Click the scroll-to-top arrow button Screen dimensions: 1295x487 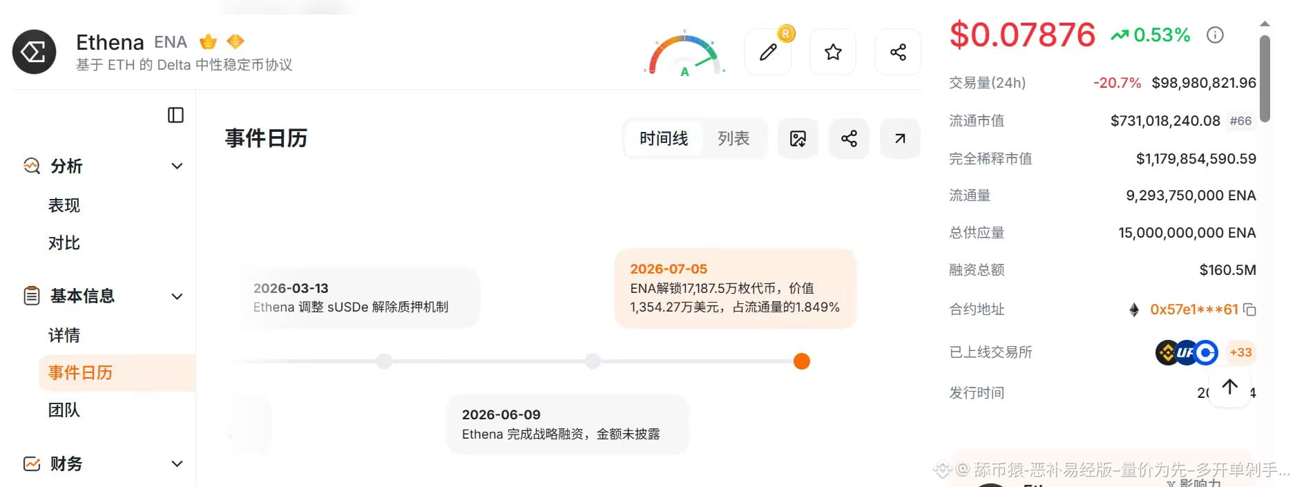click(1230, 388)
